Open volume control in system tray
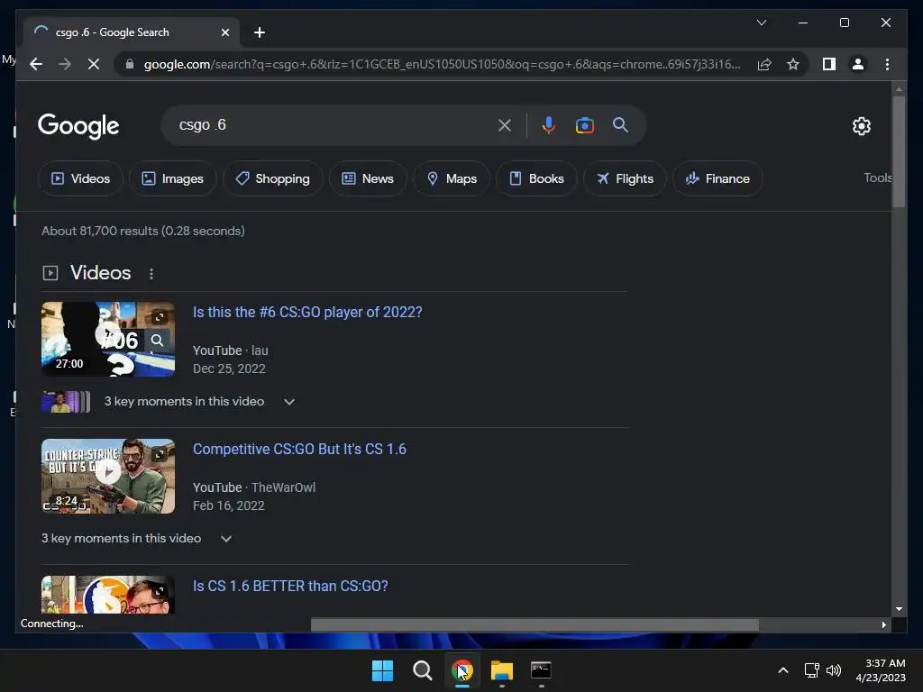 [833, 670]
